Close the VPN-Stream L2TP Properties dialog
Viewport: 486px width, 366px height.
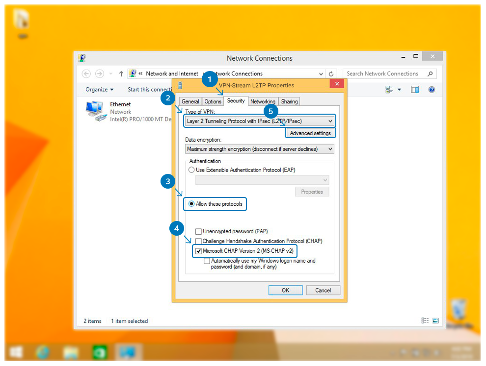click(337, 83)
